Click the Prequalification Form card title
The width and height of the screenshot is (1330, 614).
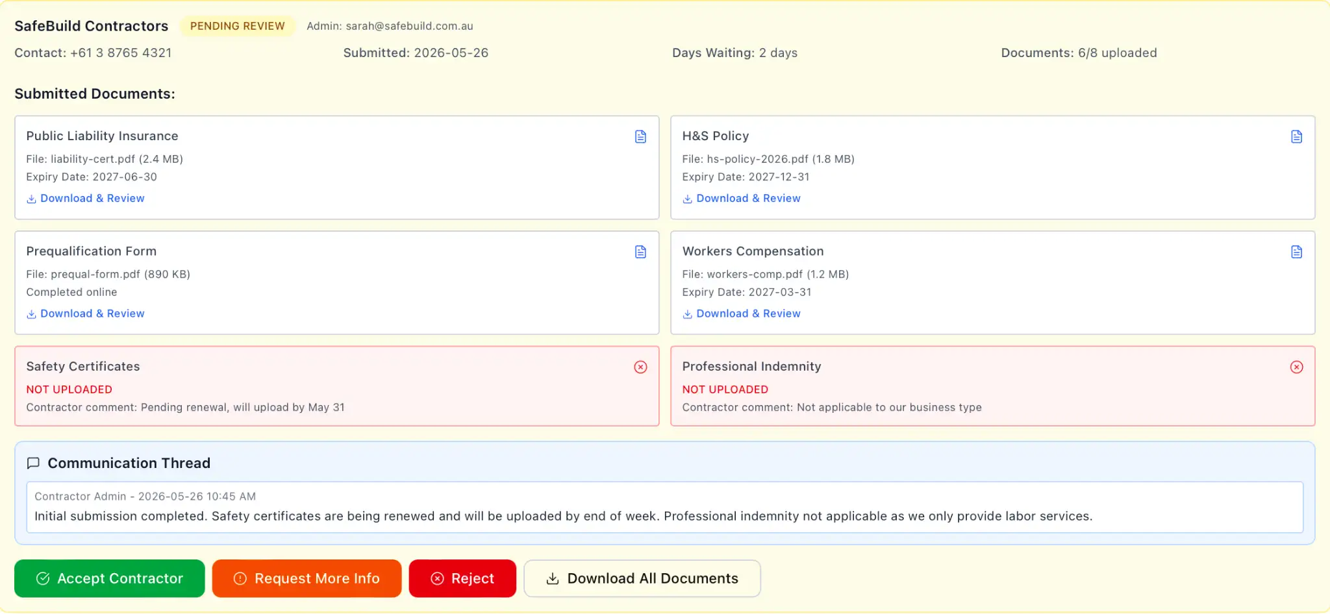[x=91, y=251]
